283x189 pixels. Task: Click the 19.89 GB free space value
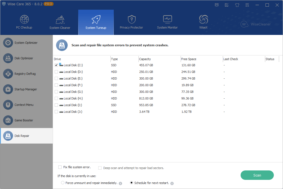[x=187, y=85]
